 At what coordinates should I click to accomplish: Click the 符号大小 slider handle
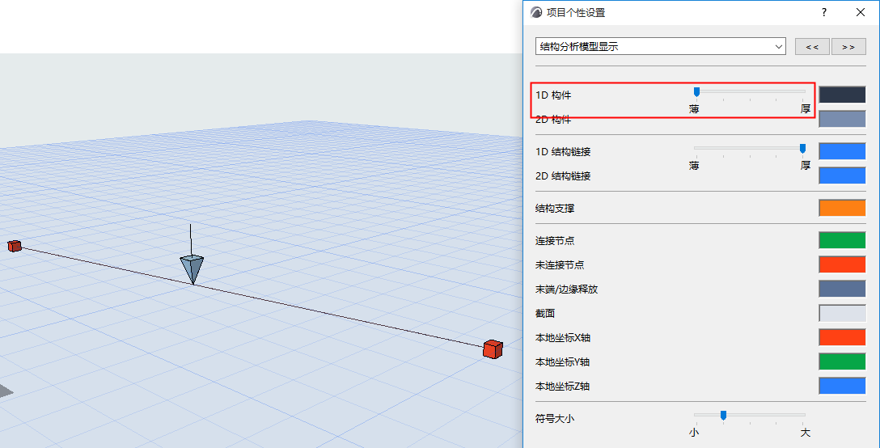723,416
